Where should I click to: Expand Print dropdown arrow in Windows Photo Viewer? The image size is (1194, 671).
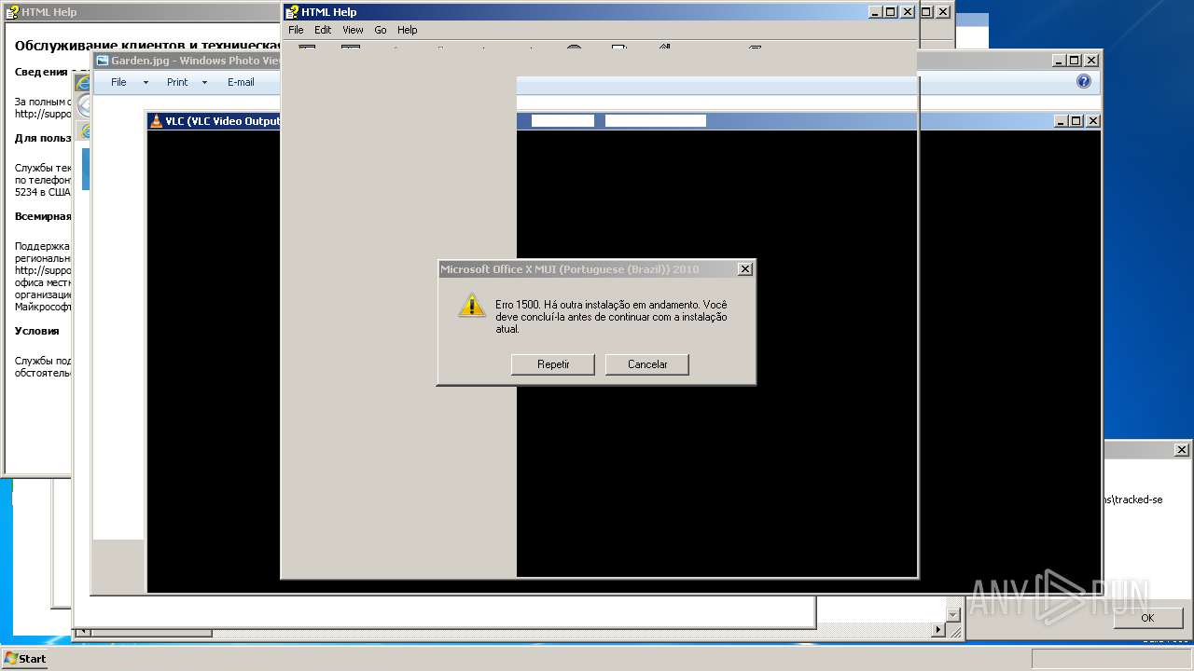pyautogui.click(x=204, y=82)
